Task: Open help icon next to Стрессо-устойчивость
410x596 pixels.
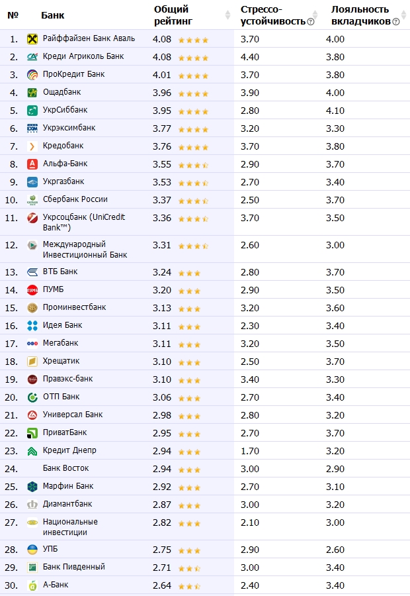Action: 311,22
